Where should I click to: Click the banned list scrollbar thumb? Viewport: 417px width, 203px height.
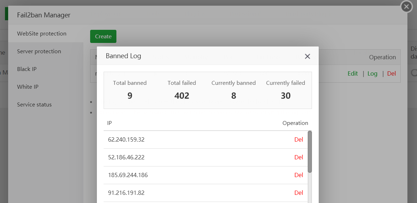click(310, 152)
